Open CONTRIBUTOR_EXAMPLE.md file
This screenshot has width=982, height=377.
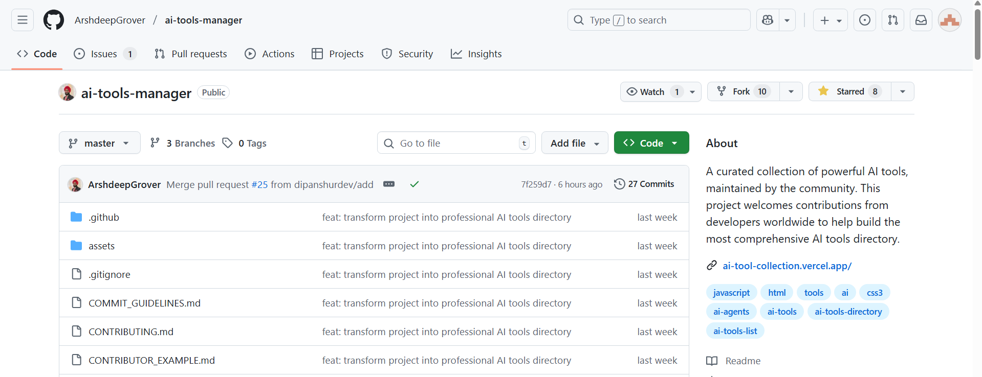coord(151,360)
